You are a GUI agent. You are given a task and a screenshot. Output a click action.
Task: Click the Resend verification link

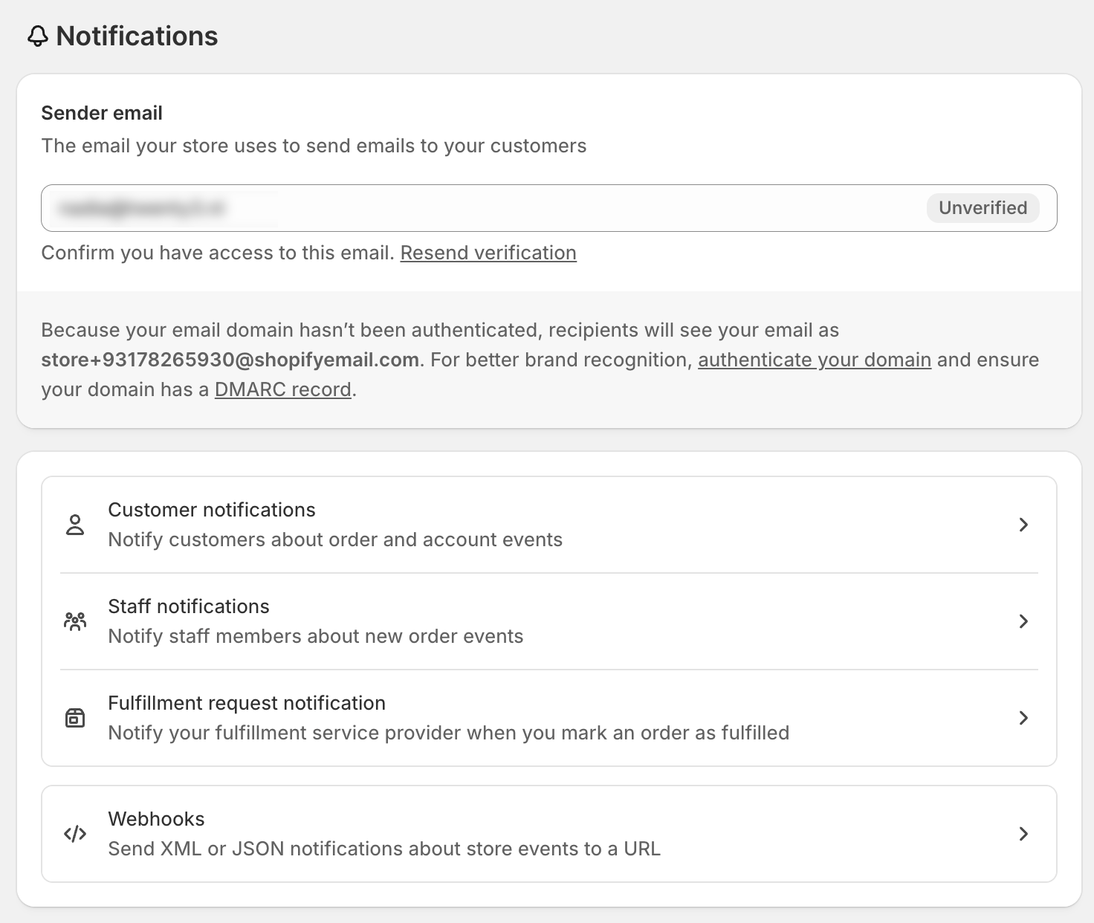click(x=488, y=253)
